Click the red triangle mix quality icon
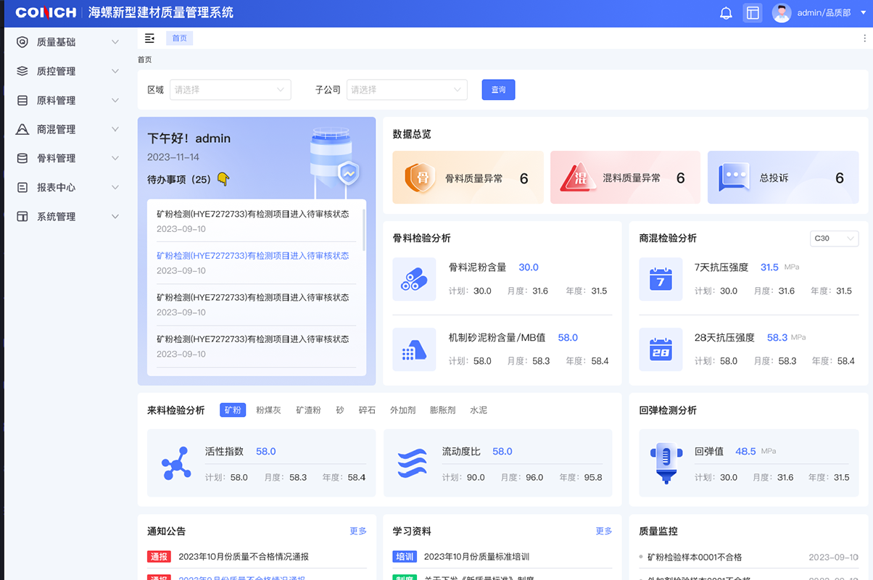Image resolution: width=873 pixels, height=580 pixels. pyautogui.click(x=578, y=178)
